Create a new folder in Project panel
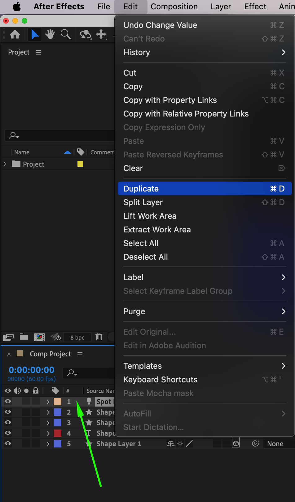The image size is (295, 502). [x=24, y=337]
